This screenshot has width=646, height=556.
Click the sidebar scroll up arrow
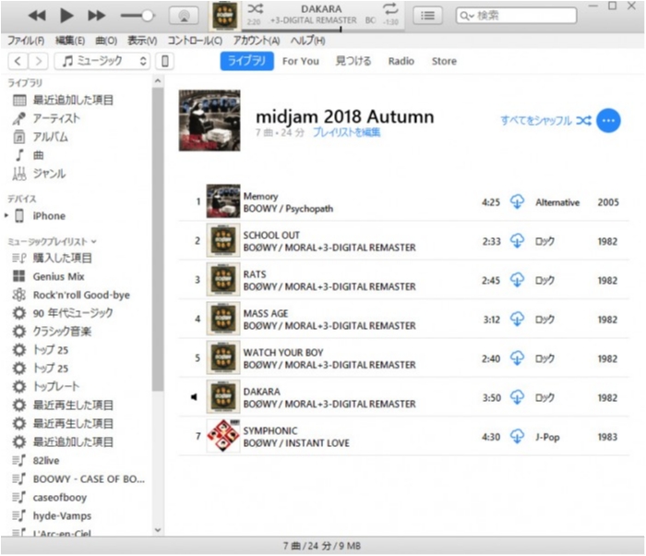tap(158, 81)
